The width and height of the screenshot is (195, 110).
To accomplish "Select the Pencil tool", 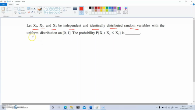I will point(29,9).
